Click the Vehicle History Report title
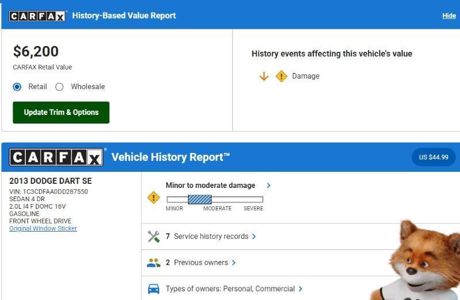The width and height of the screenshot is (460, 300). (x=170, y=157)
